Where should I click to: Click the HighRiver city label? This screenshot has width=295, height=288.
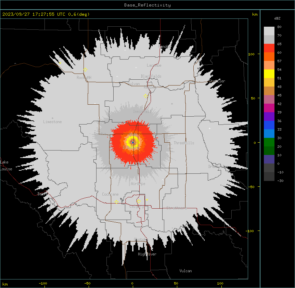point(147,254)
